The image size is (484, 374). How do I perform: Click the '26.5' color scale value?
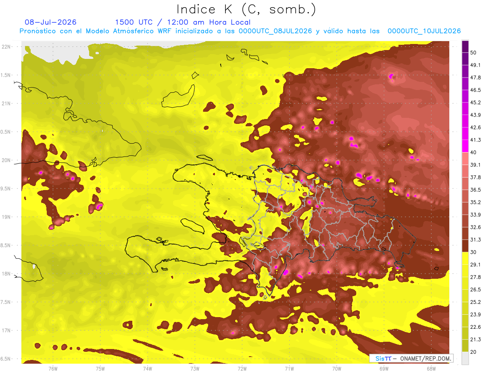pos(475,289)
